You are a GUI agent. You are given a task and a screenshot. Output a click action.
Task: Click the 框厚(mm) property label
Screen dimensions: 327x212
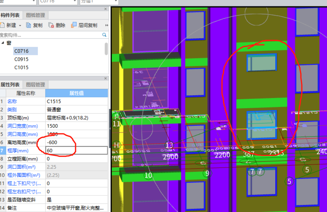pyautogui.click(x=18, y=150)
